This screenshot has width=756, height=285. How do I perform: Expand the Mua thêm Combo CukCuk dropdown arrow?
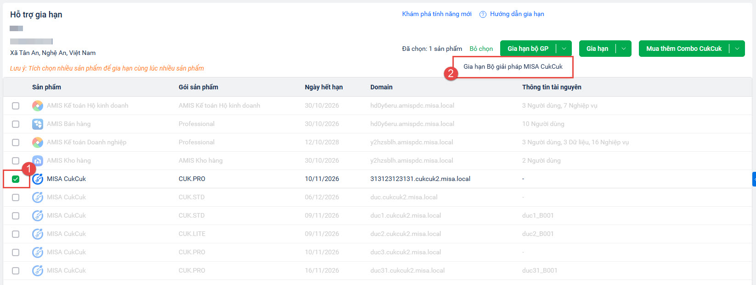pyautogui.click(x=737, y=49)
